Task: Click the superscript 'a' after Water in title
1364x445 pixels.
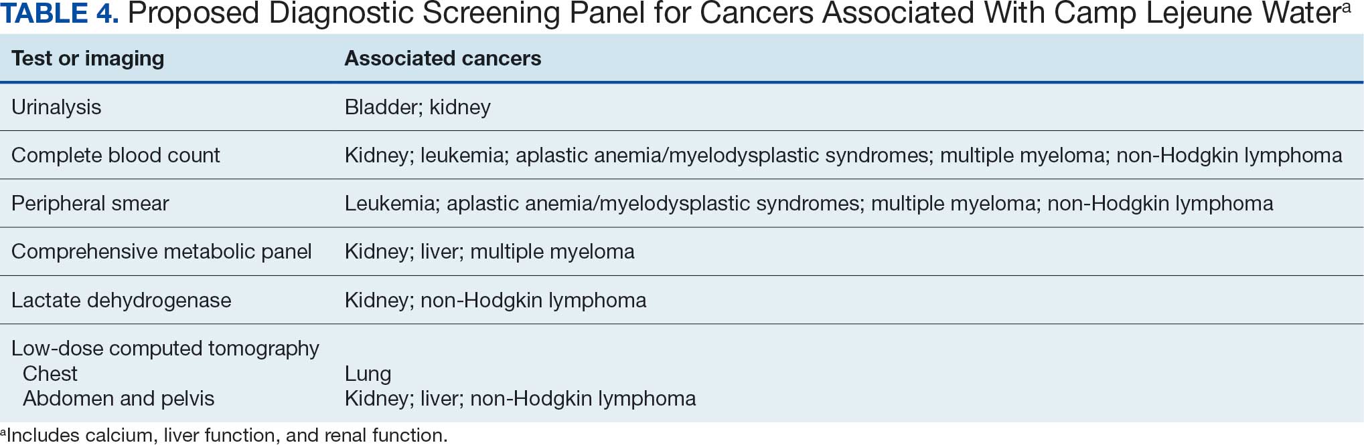Action: point(1345,8)
